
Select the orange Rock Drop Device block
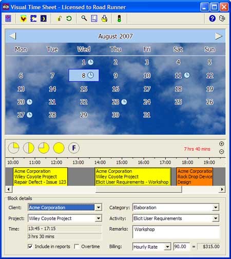[195, 176]
